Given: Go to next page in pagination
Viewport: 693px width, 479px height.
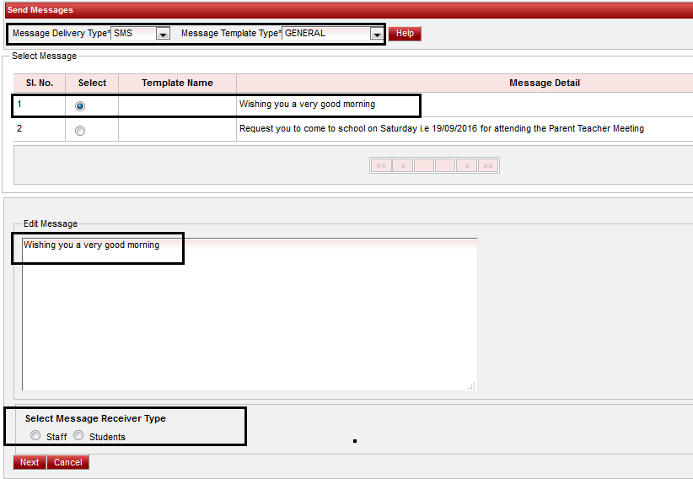Looking at the screenshot, I should (x=466, y=165).
